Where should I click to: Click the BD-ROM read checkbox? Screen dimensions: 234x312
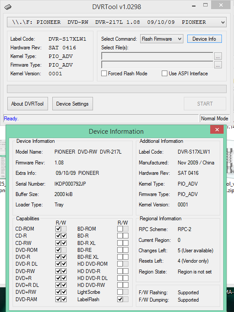(120, 228)
